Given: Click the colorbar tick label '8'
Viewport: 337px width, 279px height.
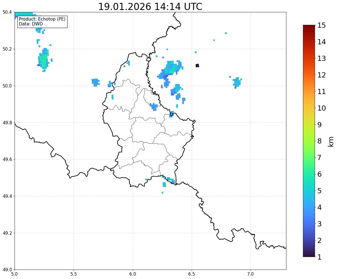Looking at the screenshot, I should tap(320, 141).
